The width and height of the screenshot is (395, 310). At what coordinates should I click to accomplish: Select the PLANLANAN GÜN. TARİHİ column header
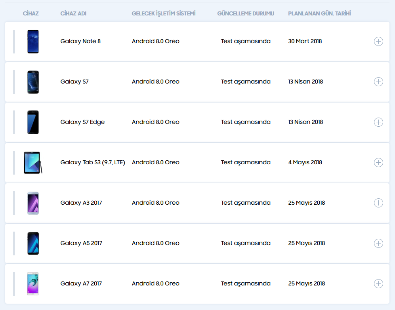tap(319, 13)
